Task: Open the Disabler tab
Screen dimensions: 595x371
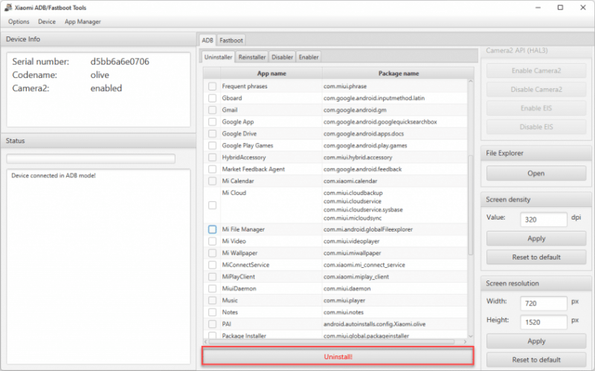Action: (x=283, y=57)
